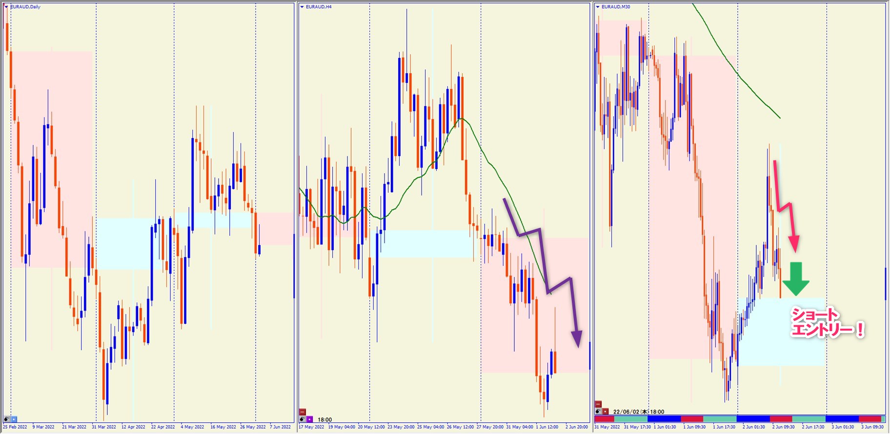Click the purple square icon in the H4 chart
This screenshot has width=890, height=434.
[309, 419]
